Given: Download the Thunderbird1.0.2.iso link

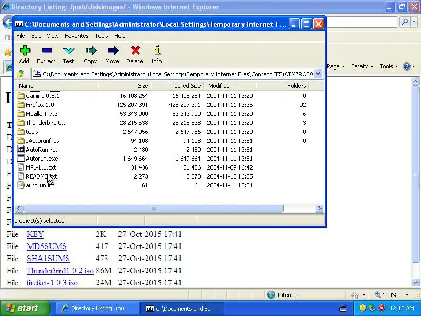Looking at the screenshot, I should (x=60, y=271).
